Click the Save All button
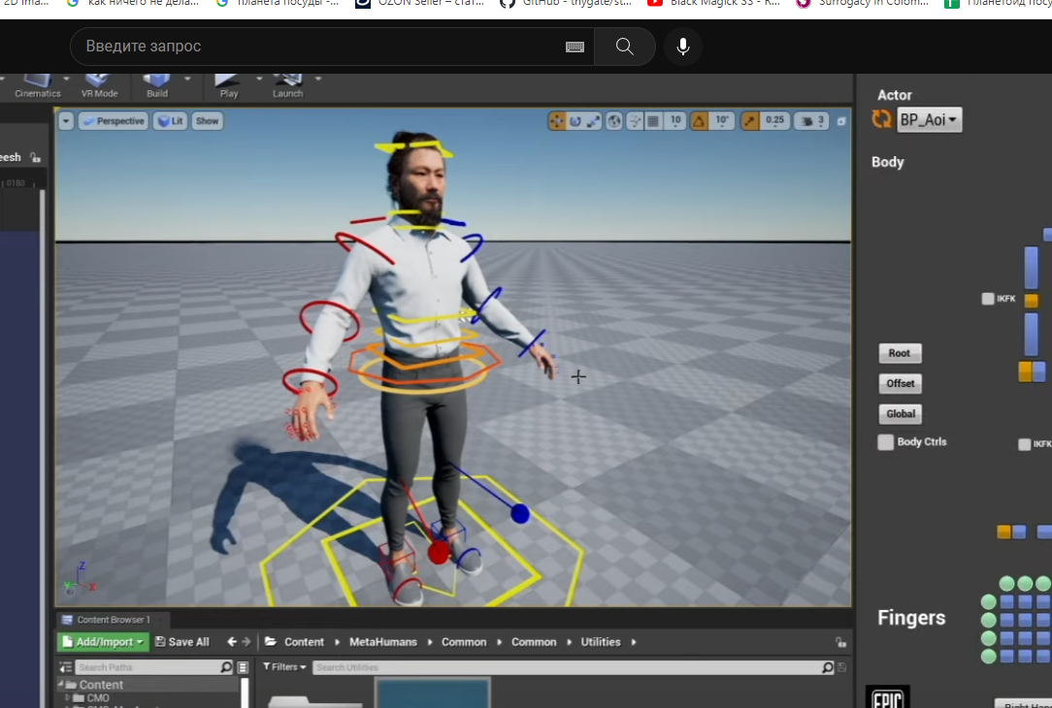 click(181, 642)
